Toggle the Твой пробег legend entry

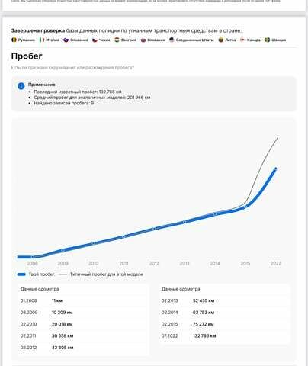point(36,274)
